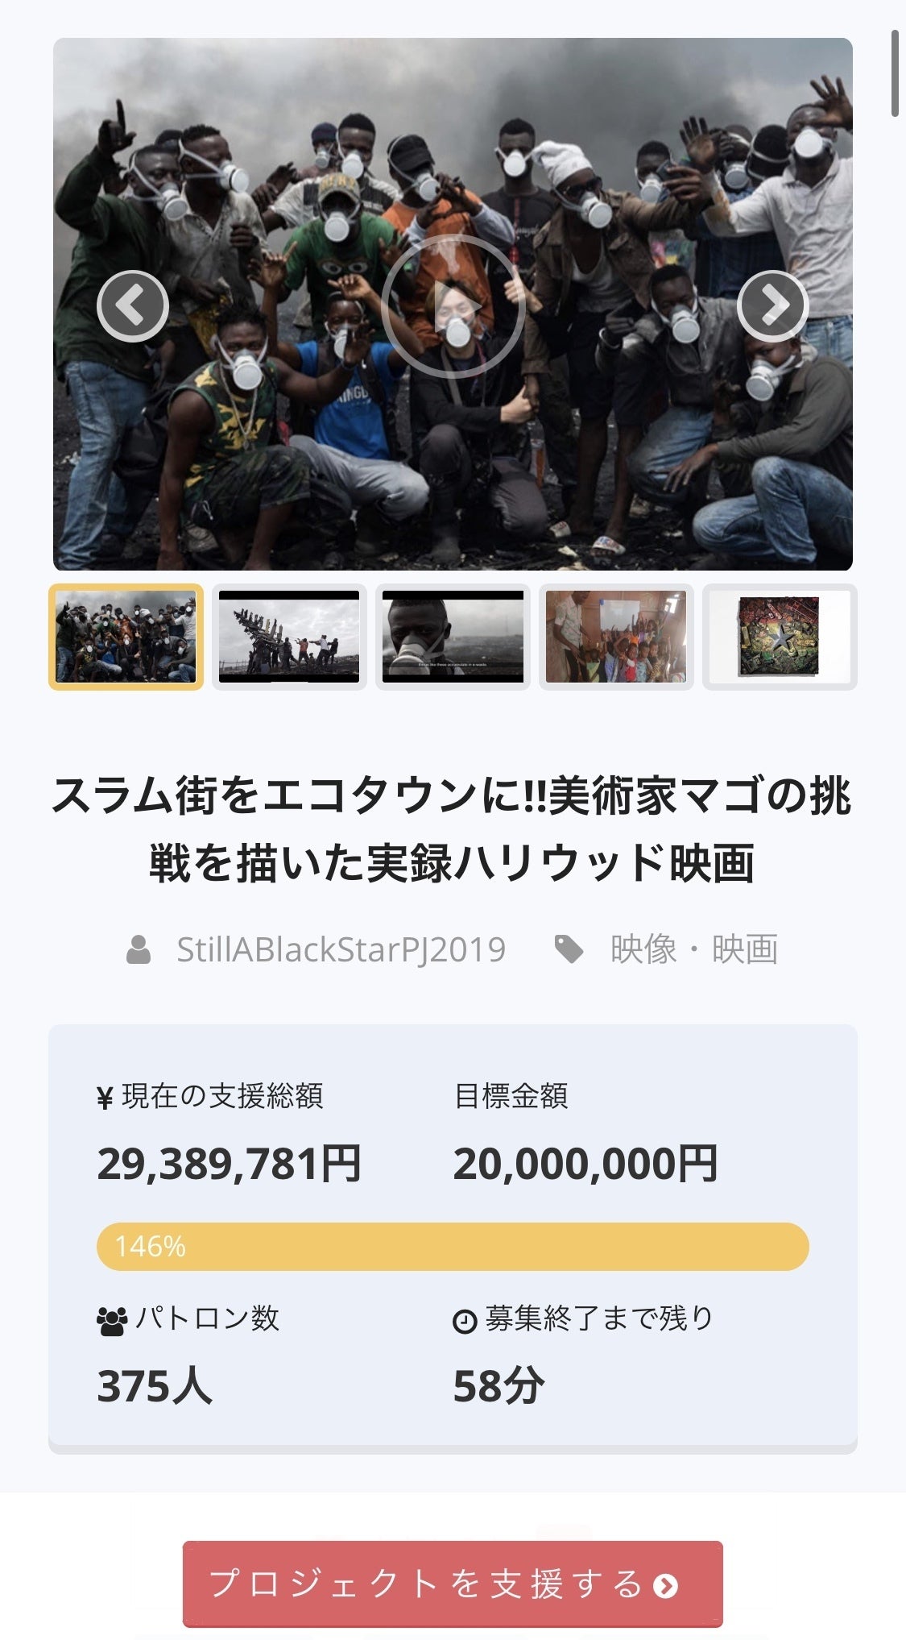Go to previous slide arrow
Image resolution: width=906 pixels, height=1640 pixels.
pos(132,306)
